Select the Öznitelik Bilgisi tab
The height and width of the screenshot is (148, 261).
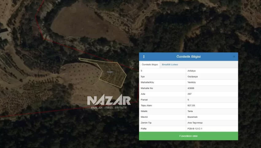point(150,65)
